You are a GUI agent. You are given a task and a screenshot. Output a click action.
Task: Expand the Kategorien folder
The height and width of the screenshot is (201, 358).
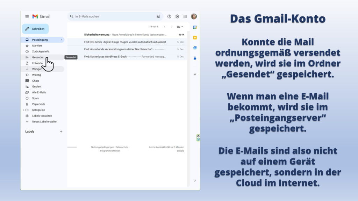click(x=24, y=110)
